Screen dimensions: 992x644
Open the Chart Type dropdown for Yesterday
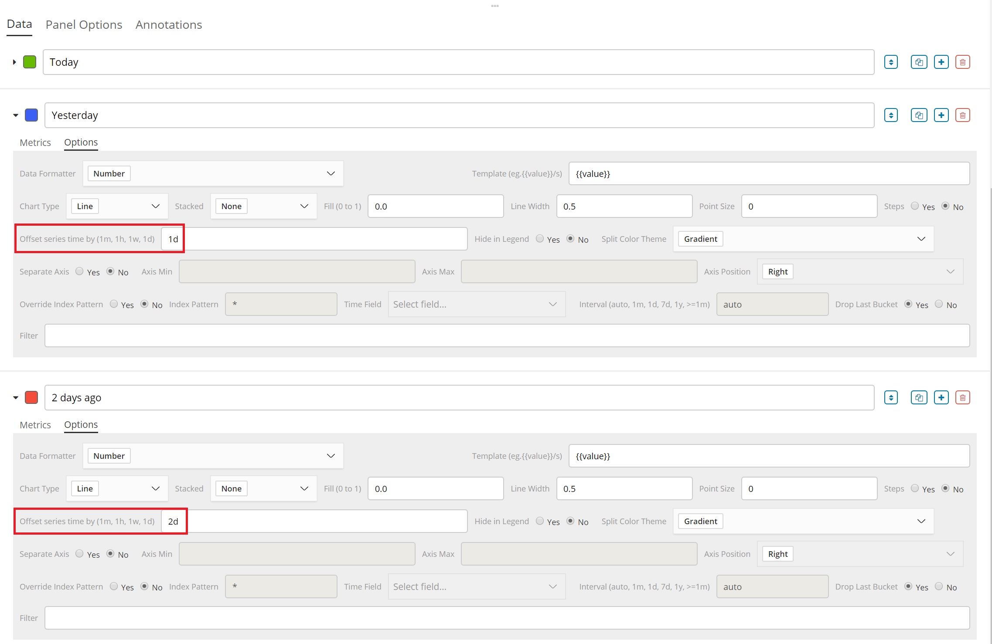(117, 206)
